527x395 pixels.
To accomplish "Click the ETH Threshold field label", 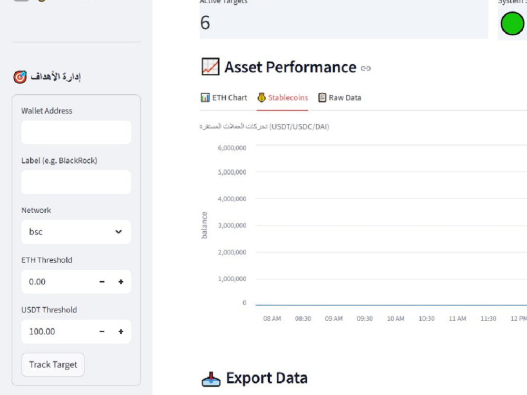I will 47,260.
